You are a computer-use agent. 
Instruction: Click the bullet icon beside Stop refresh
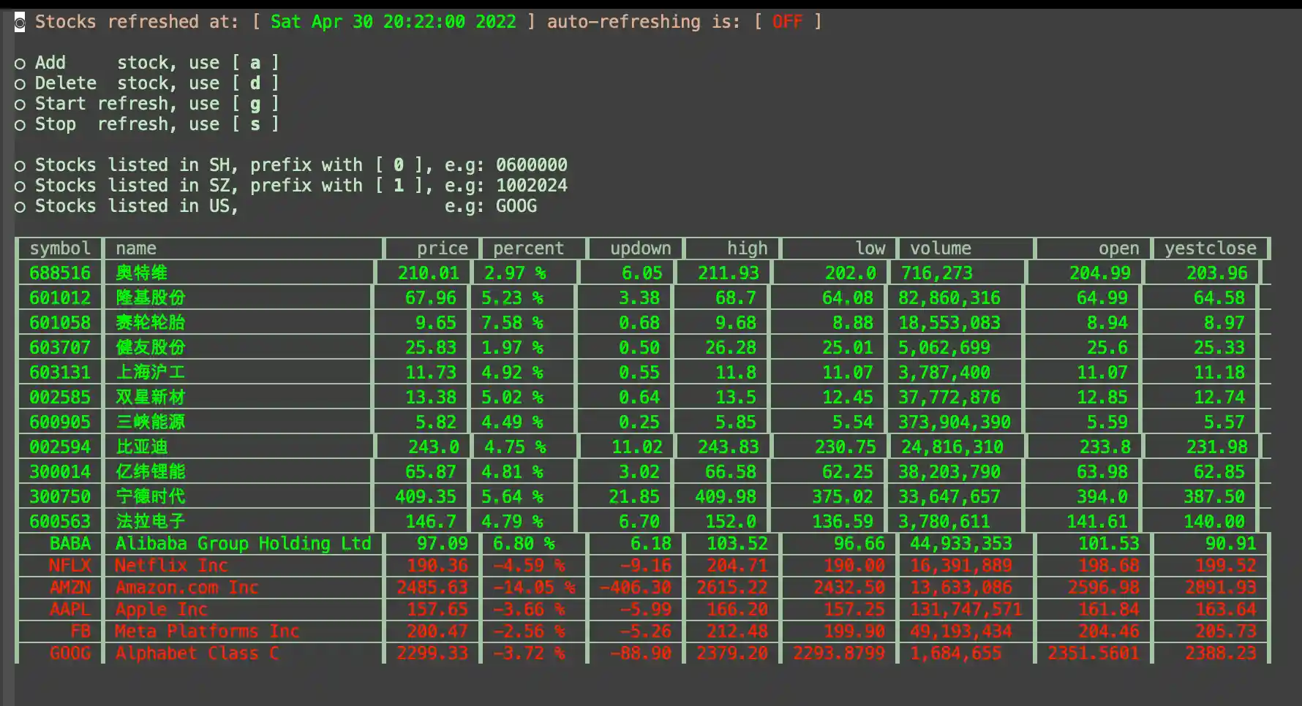tap(20, 124)
